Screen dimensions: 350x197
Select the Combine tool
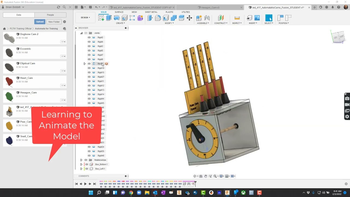174,18
